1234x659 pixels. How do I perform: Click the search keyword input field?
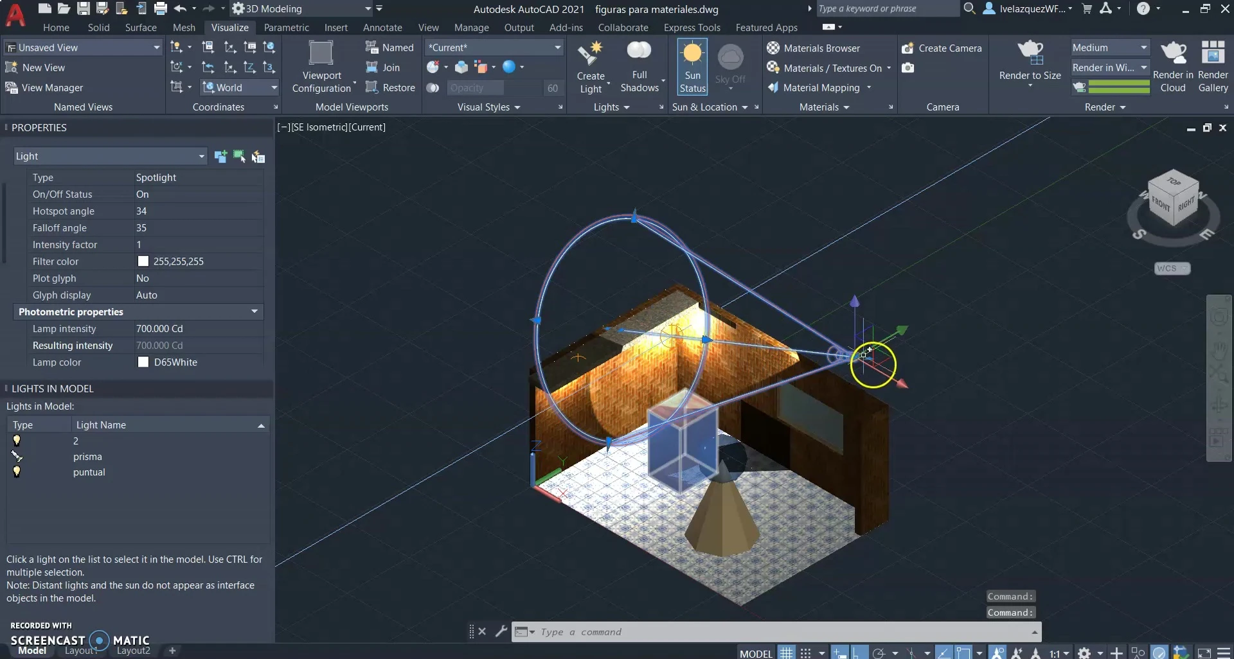[888, 8]
